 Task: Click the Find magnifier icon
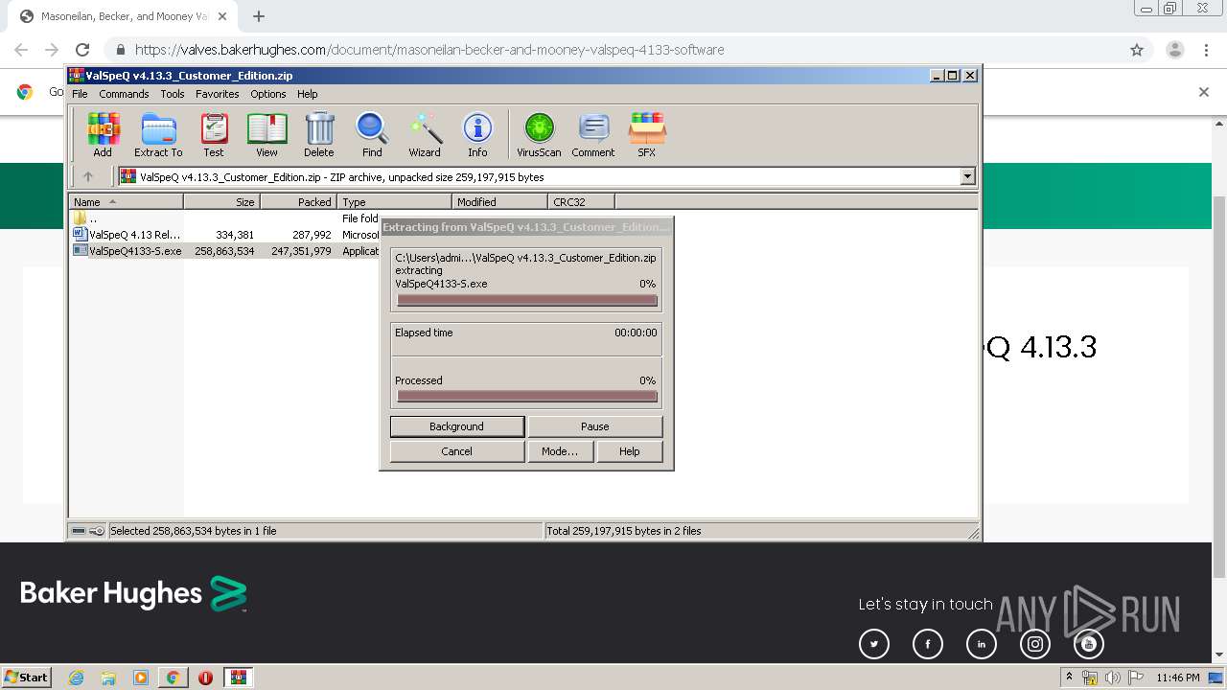[x=372, y=135]
